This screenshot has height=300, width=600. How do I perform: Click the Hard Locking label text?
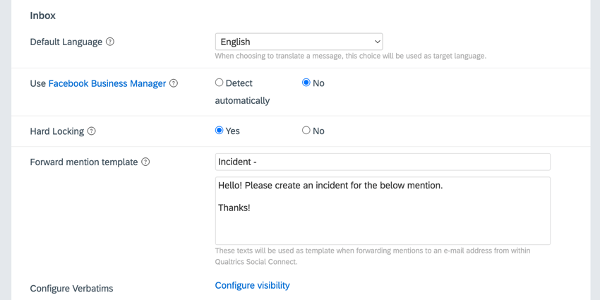[x=57, y=131]
